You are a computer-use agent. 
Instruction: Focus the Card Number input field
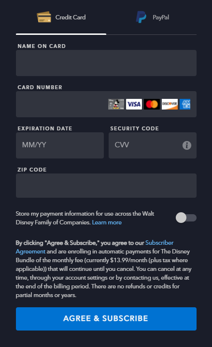pyautogui.click(x=106, y=104)
